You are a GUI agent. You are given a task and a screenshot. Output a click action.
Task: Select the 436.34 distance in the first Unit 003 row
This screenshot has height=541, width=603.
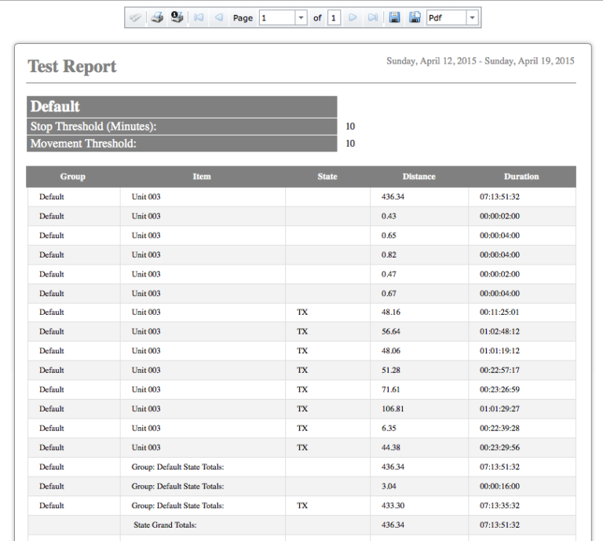tap(393, 197)
